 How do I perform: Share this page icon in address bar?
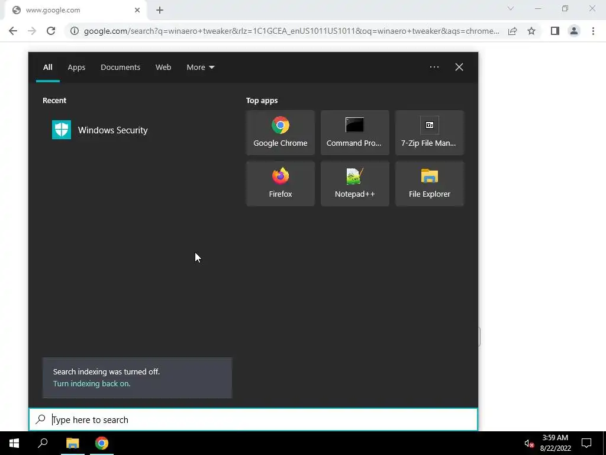[x=512, y=31]
